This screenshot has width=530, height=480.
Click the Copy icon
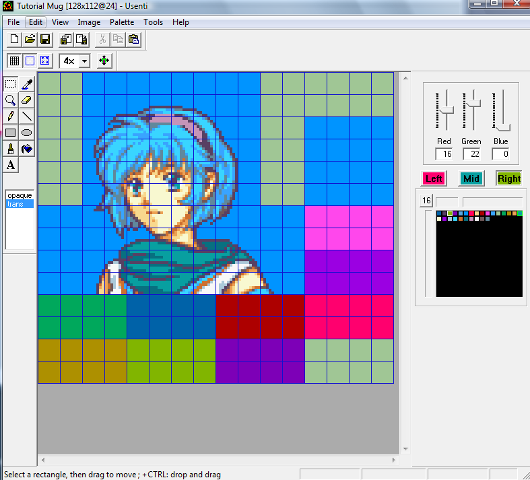(x=118, y=40)
